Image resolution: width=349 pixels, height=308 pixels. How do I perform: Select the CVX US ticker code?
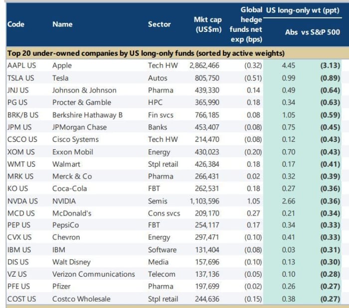19,237
